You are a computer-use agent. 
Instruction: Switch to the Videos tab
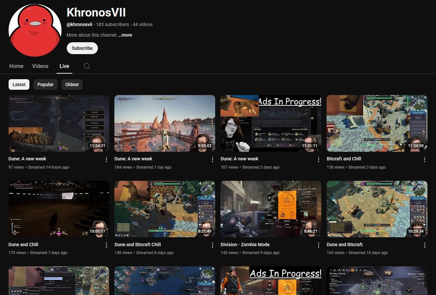[40, 66]
